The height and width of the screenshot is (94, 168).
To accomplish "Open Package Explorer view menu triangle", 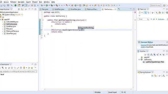I will point(29,9).
